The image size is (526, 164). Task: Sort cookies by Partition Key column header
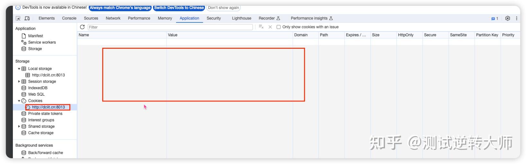(488, 35)
